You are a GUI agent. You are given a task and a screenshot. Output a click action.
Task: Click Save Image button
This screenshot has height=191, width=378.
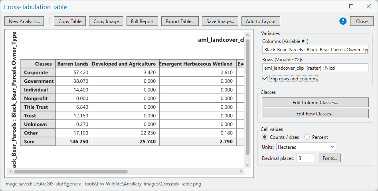(x=220, y=21)
